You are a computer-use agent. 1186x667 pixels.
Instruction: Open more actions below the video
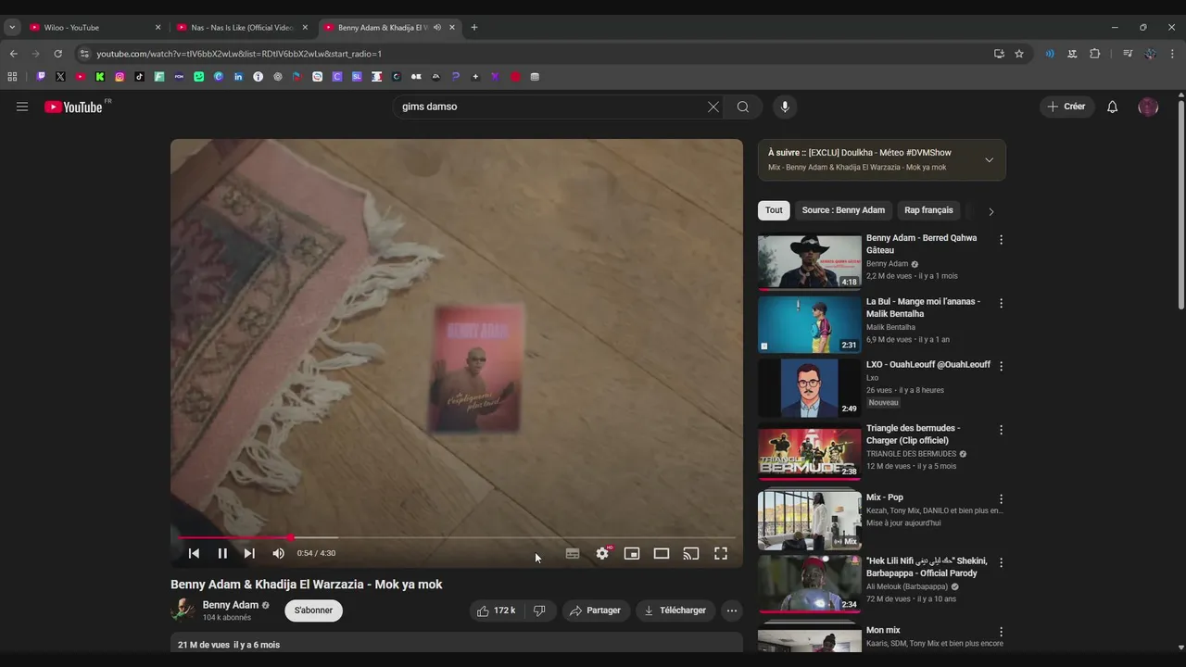732,610
